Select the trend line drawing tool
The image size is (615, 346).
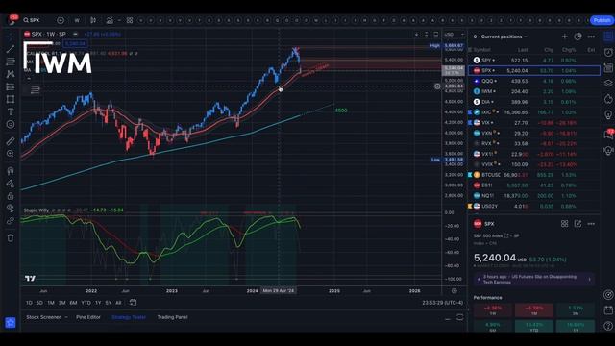point(11,49)
